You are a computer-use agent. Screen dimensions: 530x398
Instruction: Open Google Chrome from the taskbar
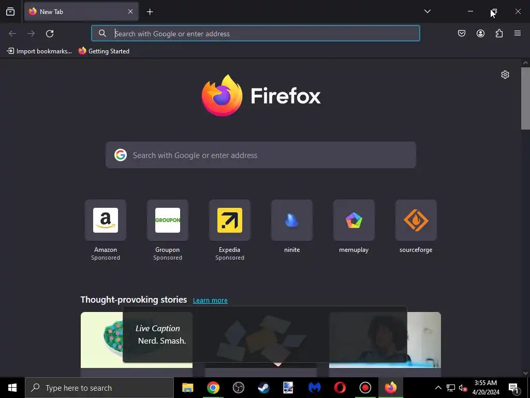(x=213, y=388)
